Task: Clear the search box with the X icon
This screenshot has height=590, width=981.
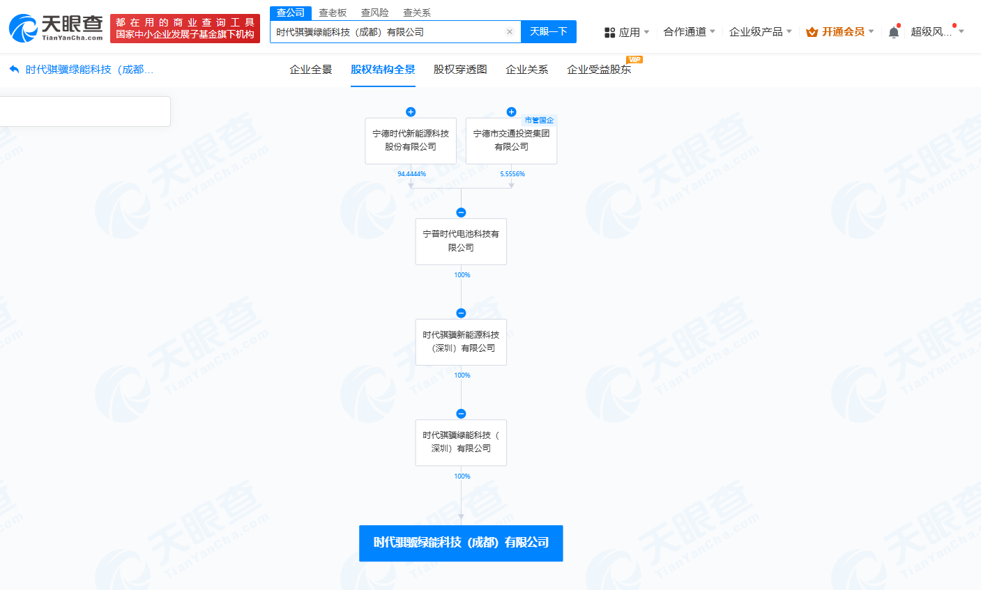Action: tap(510, 32)
